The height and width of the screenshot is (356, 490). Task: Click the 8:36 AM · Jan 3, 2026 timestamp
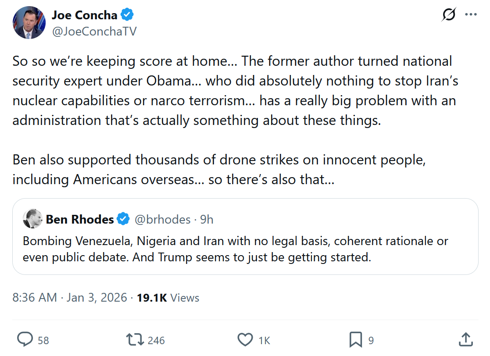(70, 298)
